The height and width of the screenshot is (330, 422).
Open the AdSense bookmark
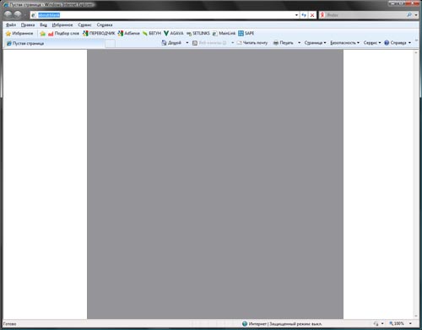tap(128, 34)
